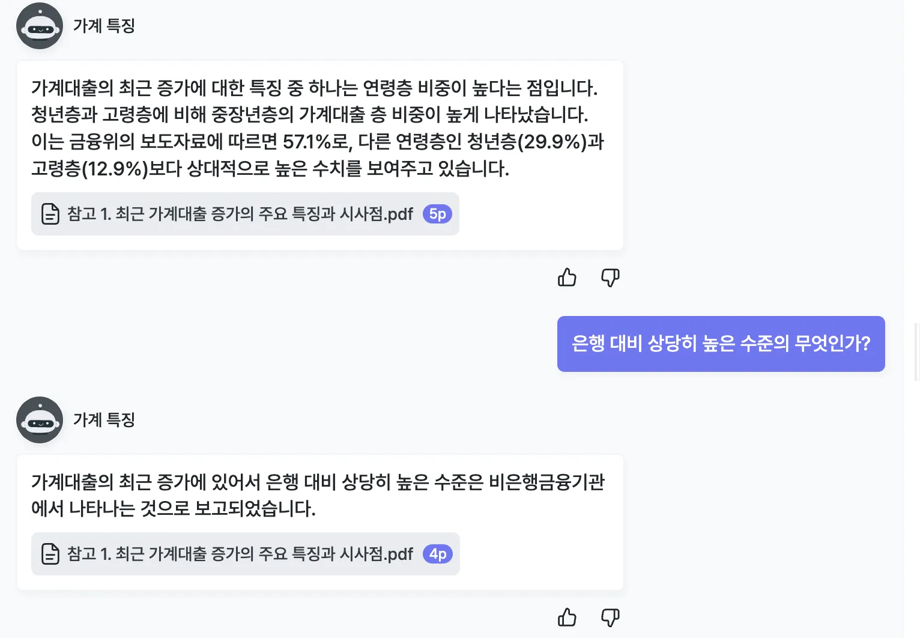The width and height of the screenshot is (920, 638).
Task: Dislike the second bot answer
Action: click(x=610, y=617)
